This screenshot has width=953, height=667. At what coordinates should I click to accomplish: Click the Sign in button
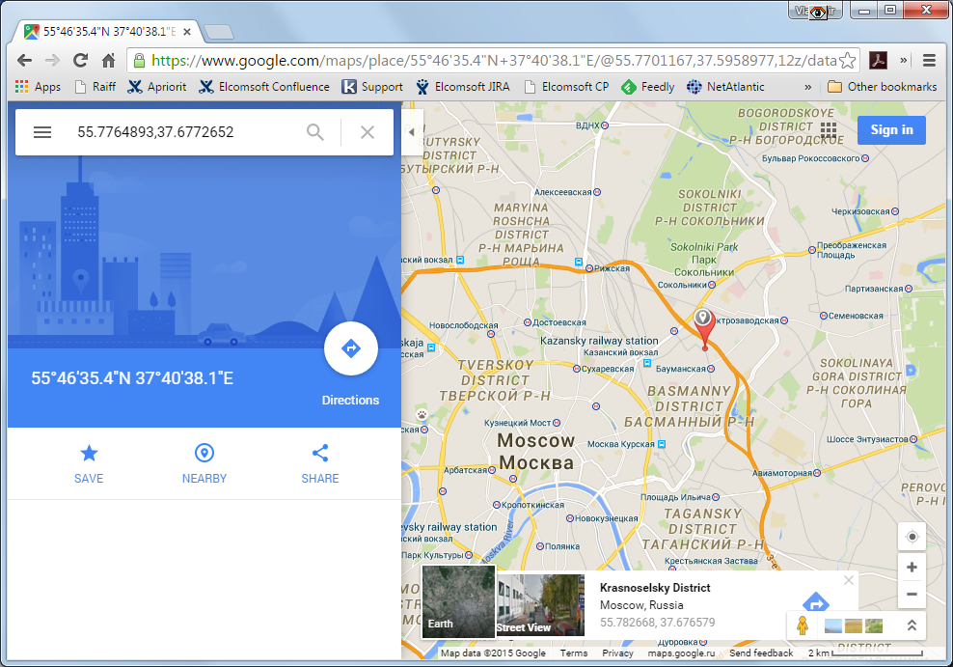pyautogui.click(x=891, y=130)
